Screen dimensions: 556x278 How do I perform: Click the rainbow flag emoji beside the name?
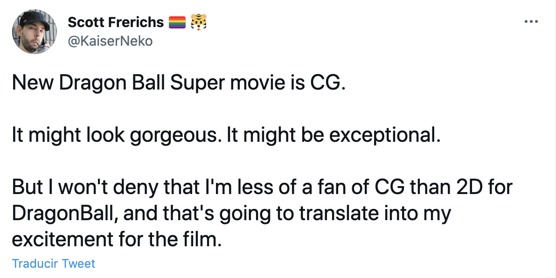tap(177, 22)
